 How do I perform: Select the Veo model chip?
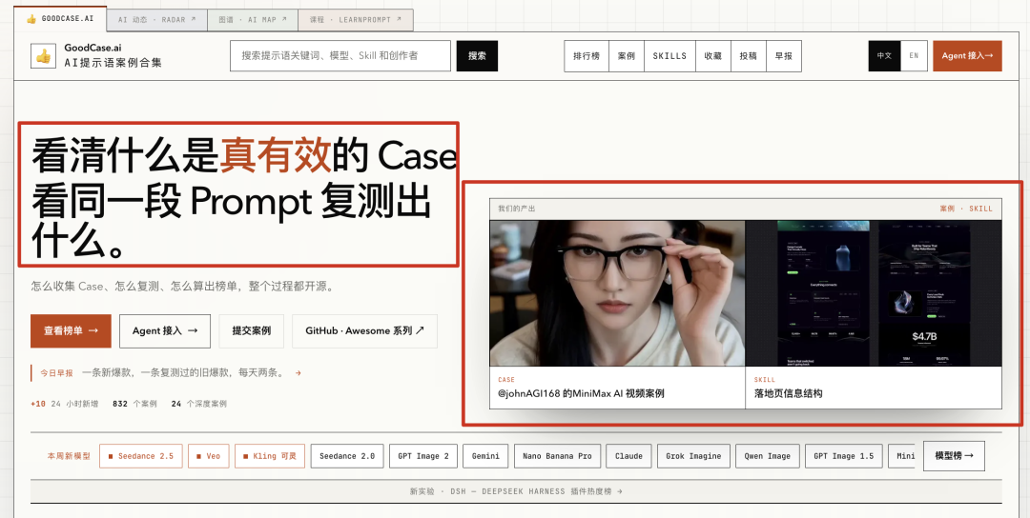(208, 456)
